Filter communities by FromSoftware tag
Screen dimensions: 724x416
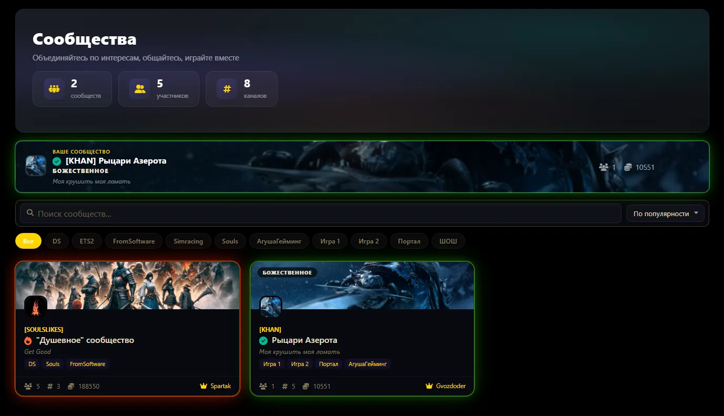click(x=134, y=241)
